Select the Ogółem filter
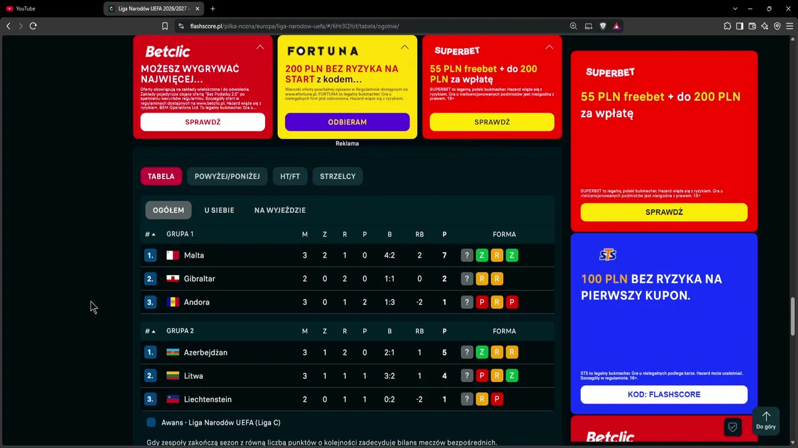 coord(168,210)
